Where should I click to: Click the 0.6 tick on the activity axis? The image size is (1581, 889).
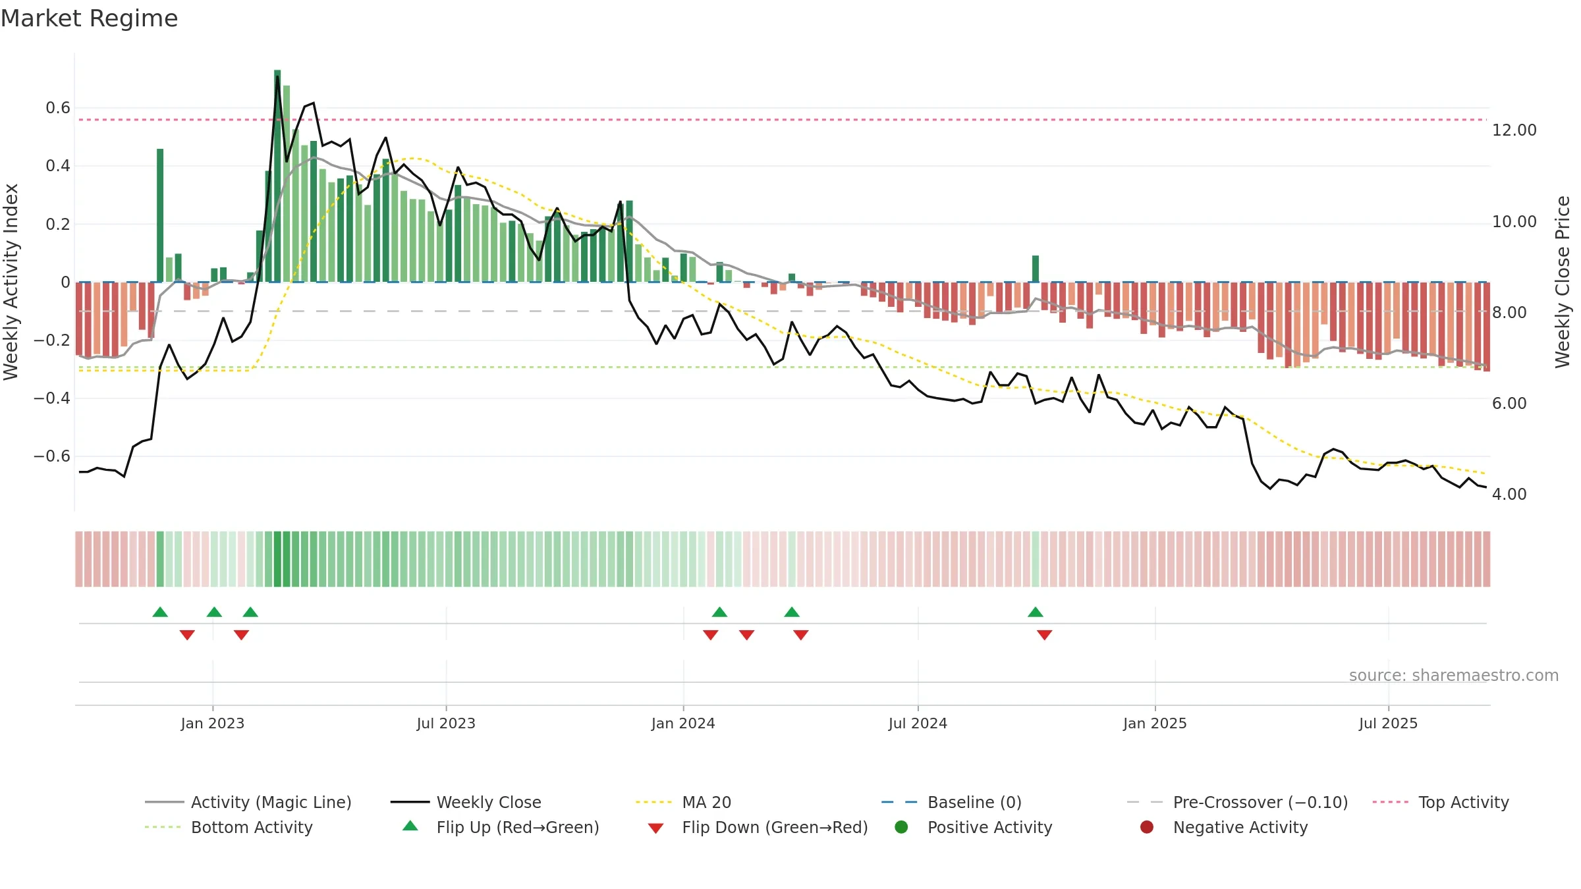click(x=58, y=108)
